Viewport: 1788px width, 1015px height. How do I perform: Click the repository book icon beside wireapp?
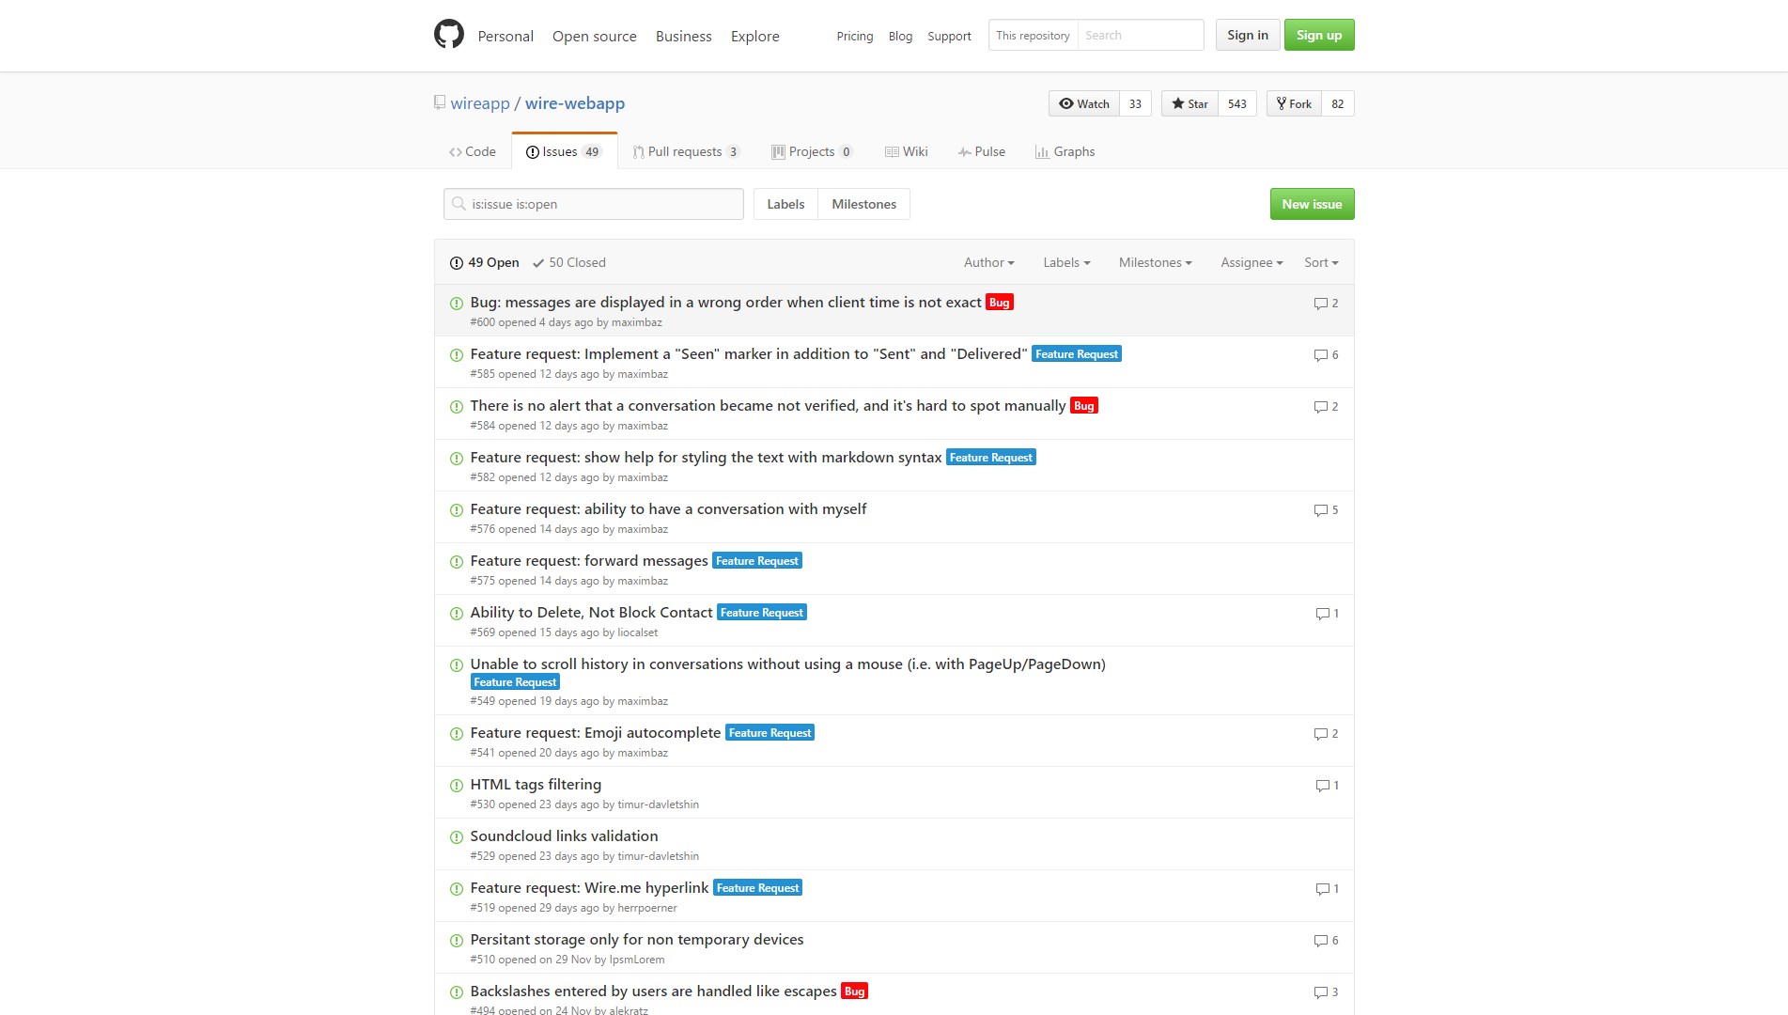439,102
